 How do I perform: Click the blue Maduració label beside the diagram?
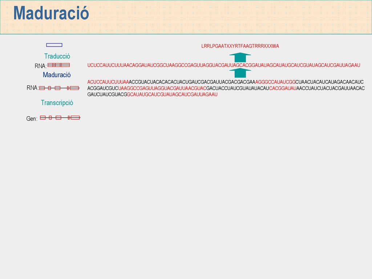coord(57,75)
